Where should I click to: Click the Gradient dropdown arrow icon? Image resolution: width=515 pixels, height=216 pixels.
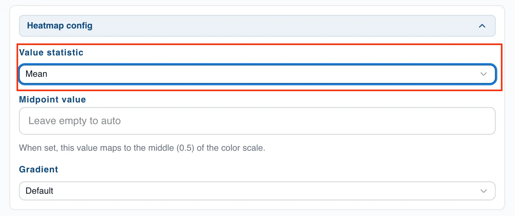(483, 191)
